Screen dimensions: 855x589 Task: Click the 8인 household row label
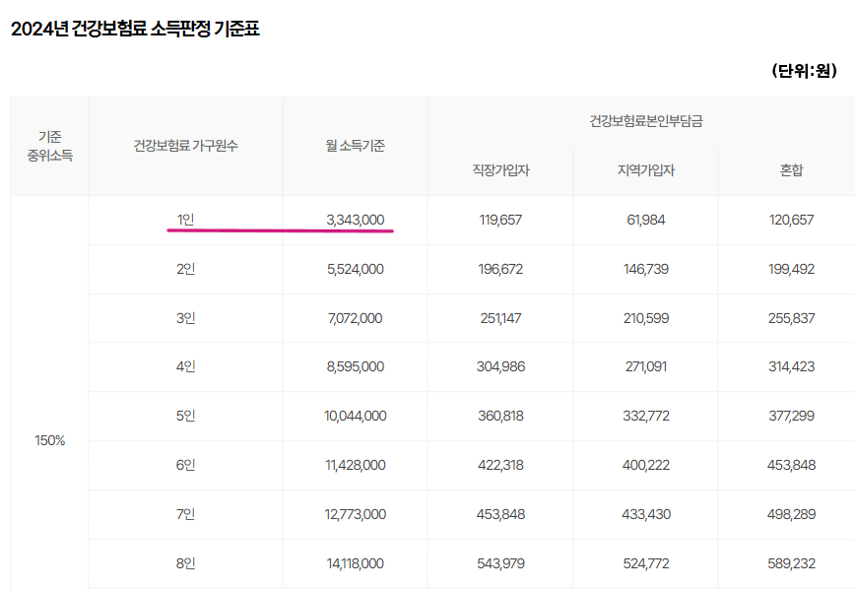pyautogui.click(x=185, y=562)
